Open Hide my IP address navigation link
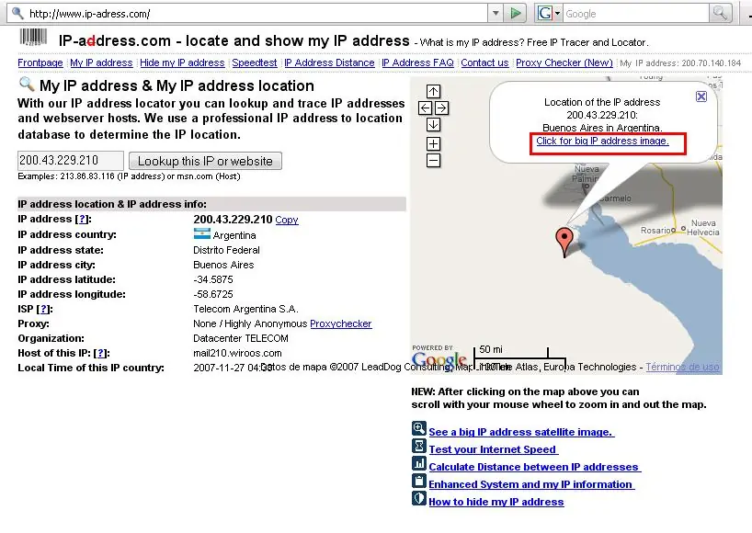The width and height of the screenshot is (752, 533). point(182,62)
